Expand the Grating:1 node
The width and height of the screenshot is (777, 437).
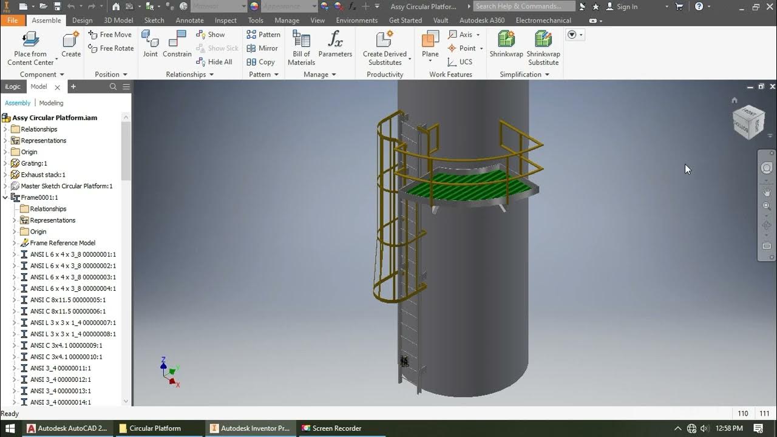coord(6,163)
